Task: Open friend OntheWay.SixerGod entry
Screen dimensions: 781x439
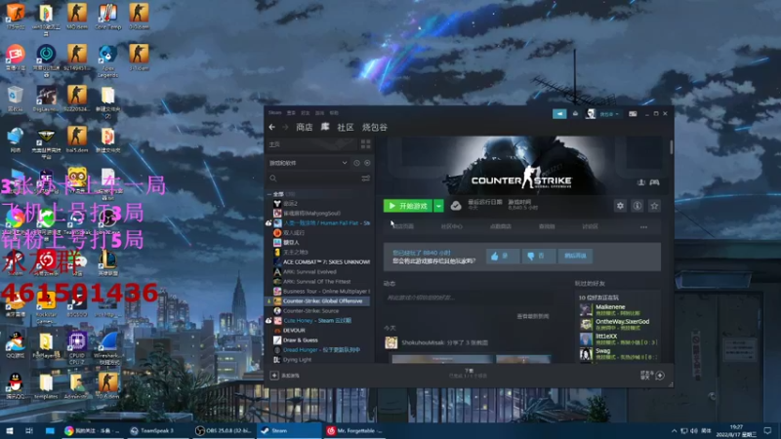Action: click(x=618, y=325)
